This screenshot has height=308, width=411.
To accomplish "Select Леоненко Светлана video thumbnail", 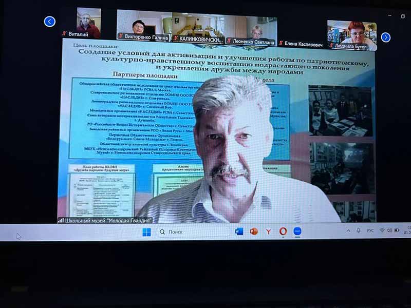I will [251, 31].
